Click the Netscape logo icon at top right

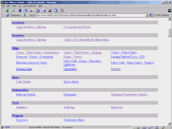coord(169,10)
